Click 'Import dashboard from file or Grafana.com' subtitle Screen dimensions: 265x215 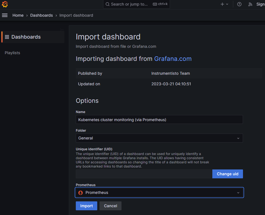[116, 46]
